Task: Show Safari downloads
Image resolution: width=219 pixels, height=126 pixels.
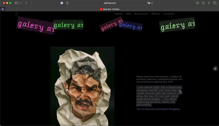Action: tap(197, 3)
